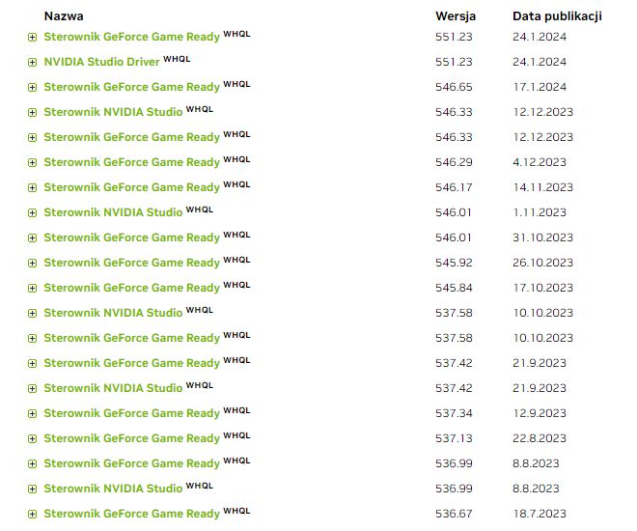Expand Sterownik NVIDIA Studio 537.58 row

[x=32, y=313]
